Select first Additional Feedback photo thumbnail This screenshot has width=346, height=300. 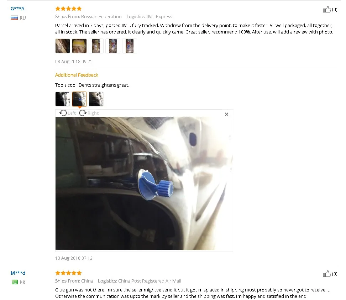(x=62, y=99)
